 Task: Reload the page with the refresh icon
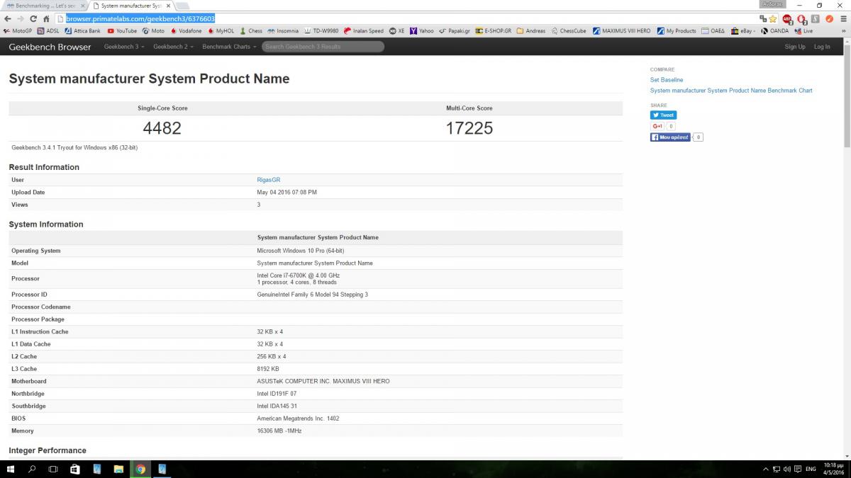[x=33, y=19]
